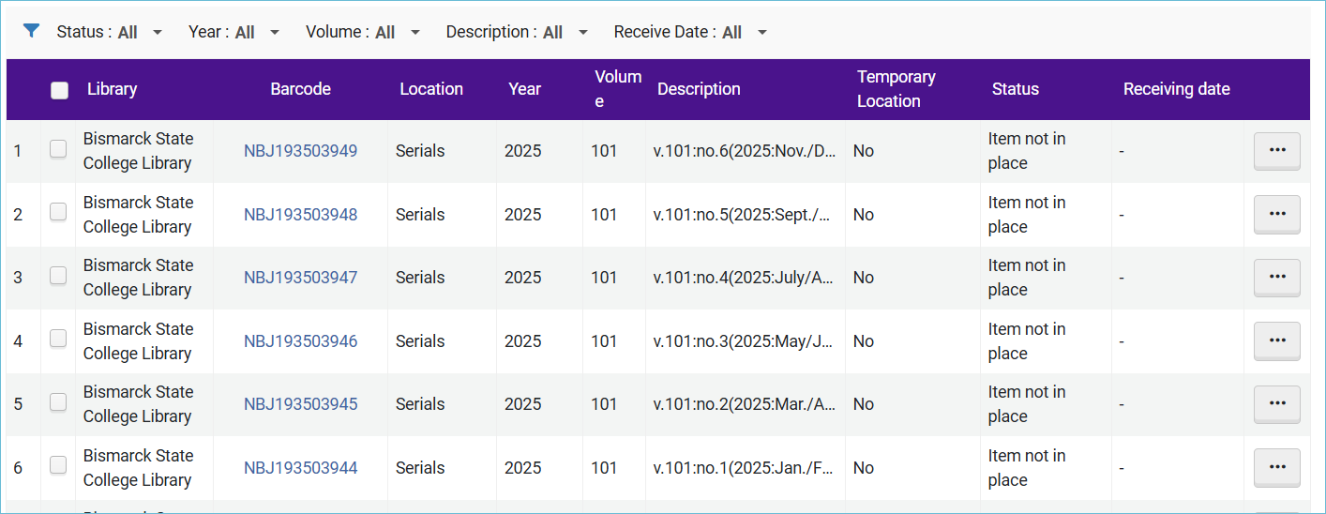Check the box for row 1 item
Viewport: 1326px width, 514px height.
[58, 149]
